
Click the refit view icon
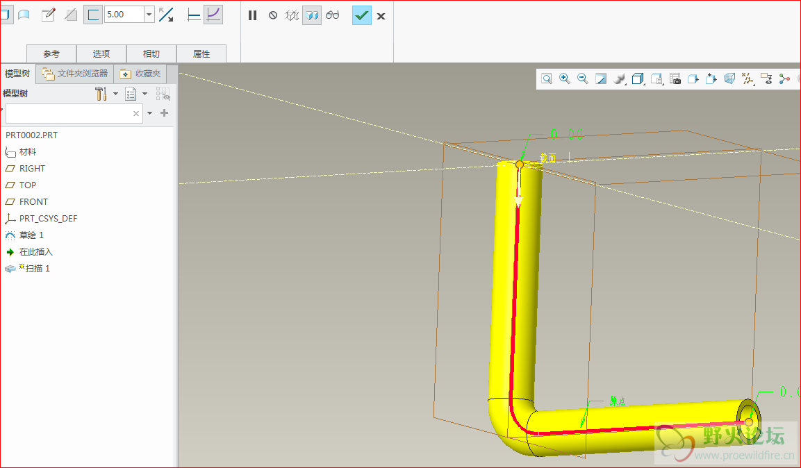pos(547,79)
